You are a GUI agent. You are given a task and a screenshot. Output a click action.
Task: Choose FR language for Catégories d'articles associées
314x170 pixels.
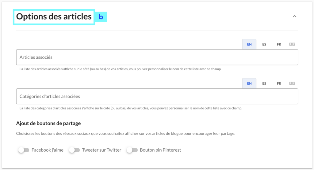(x=279, y=83)
